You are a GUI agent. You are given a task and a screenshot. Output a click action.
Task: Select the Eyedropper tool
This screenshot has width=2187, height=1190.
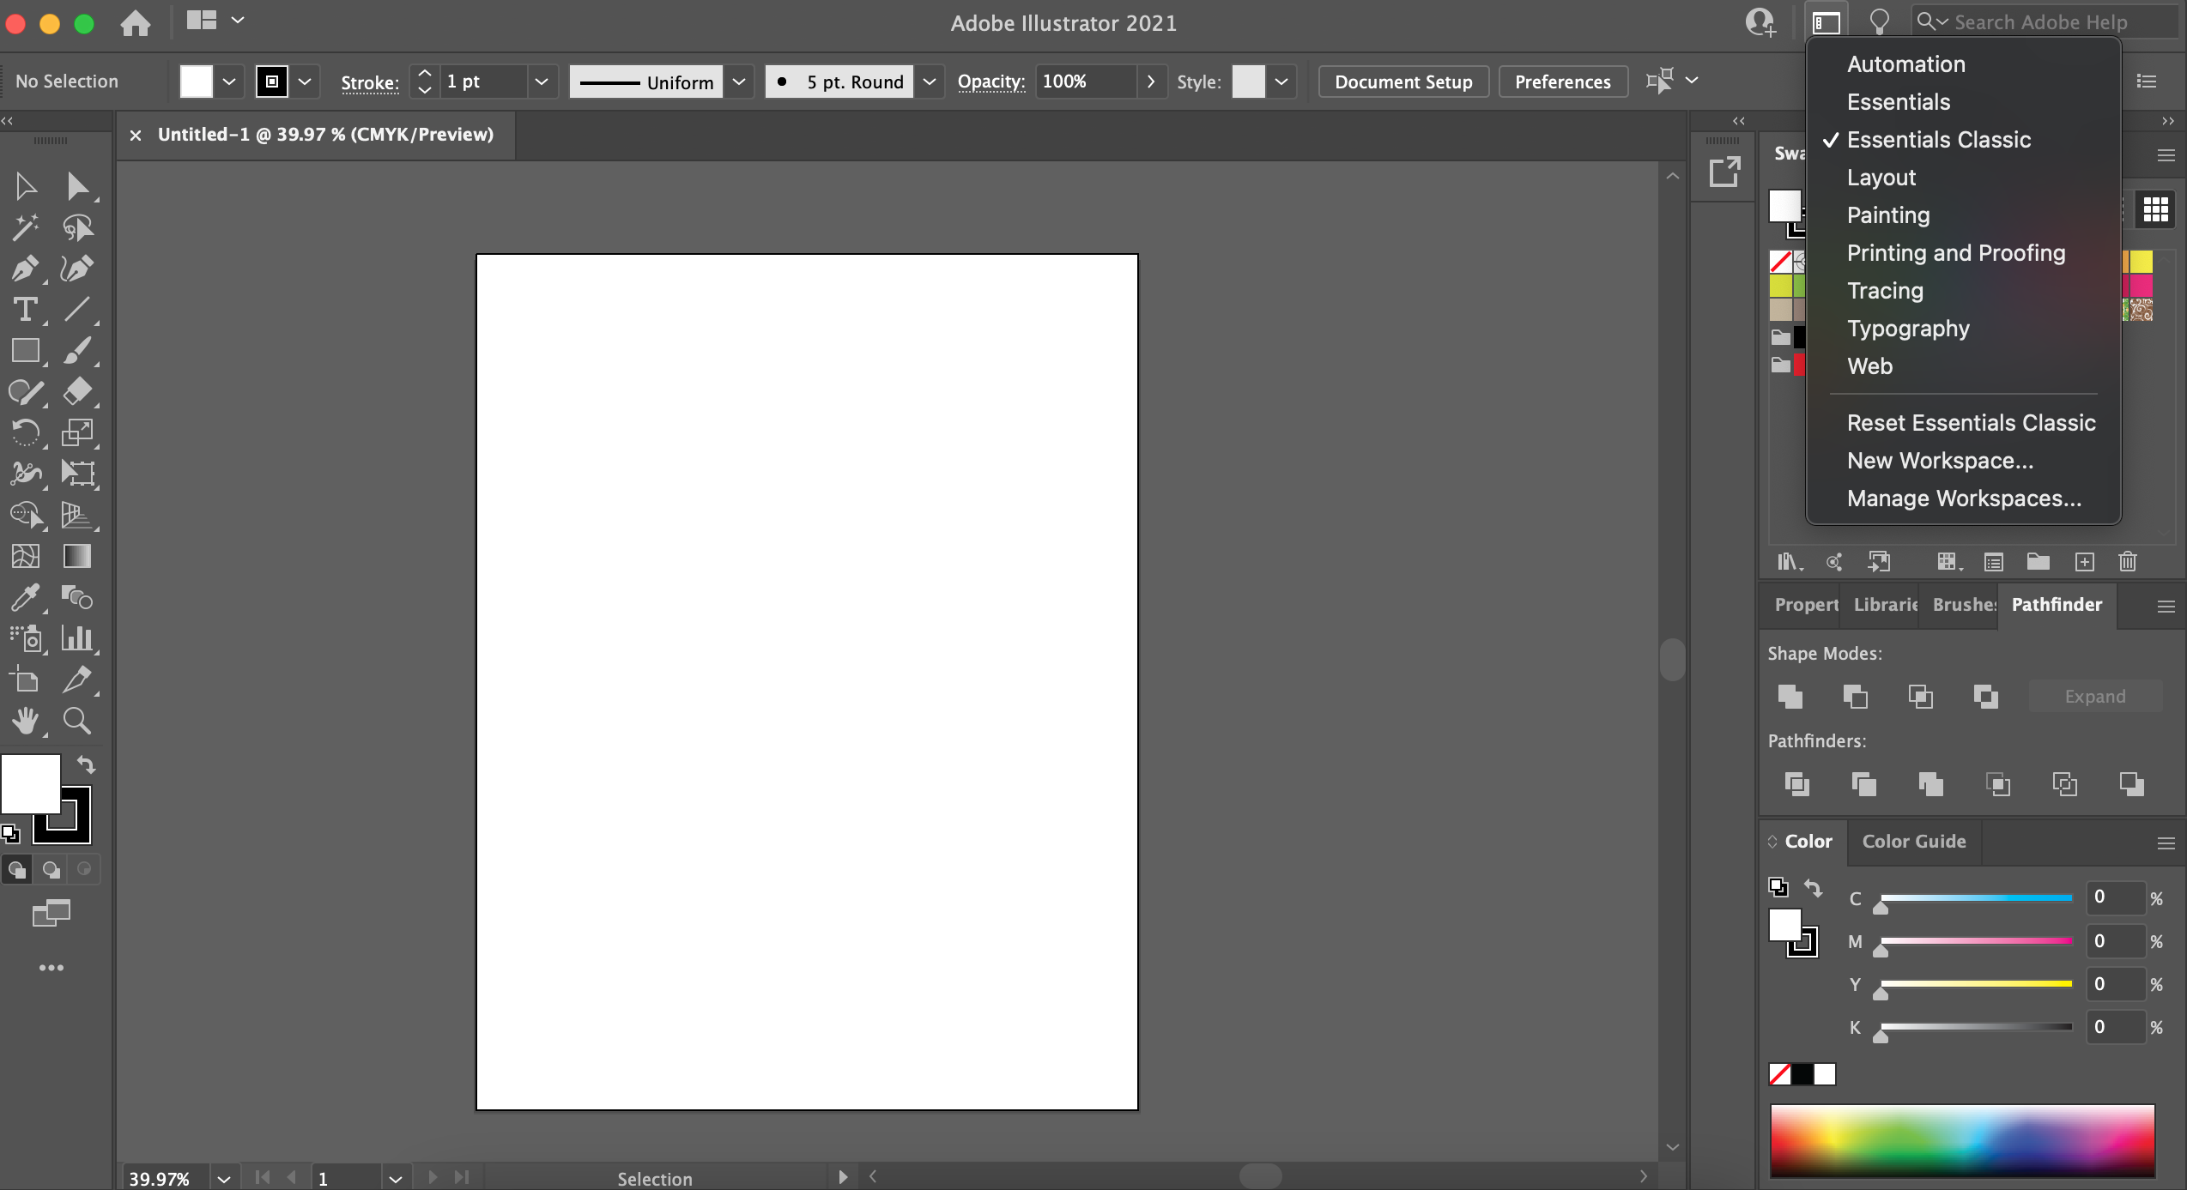(26, 598)
